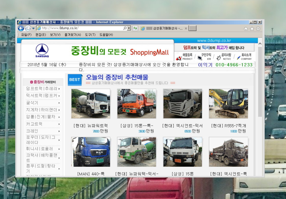Click the Internet Explorer title bar icon
Image resolution: width=286 pixels, height=199 pixels.
point(19,22)
